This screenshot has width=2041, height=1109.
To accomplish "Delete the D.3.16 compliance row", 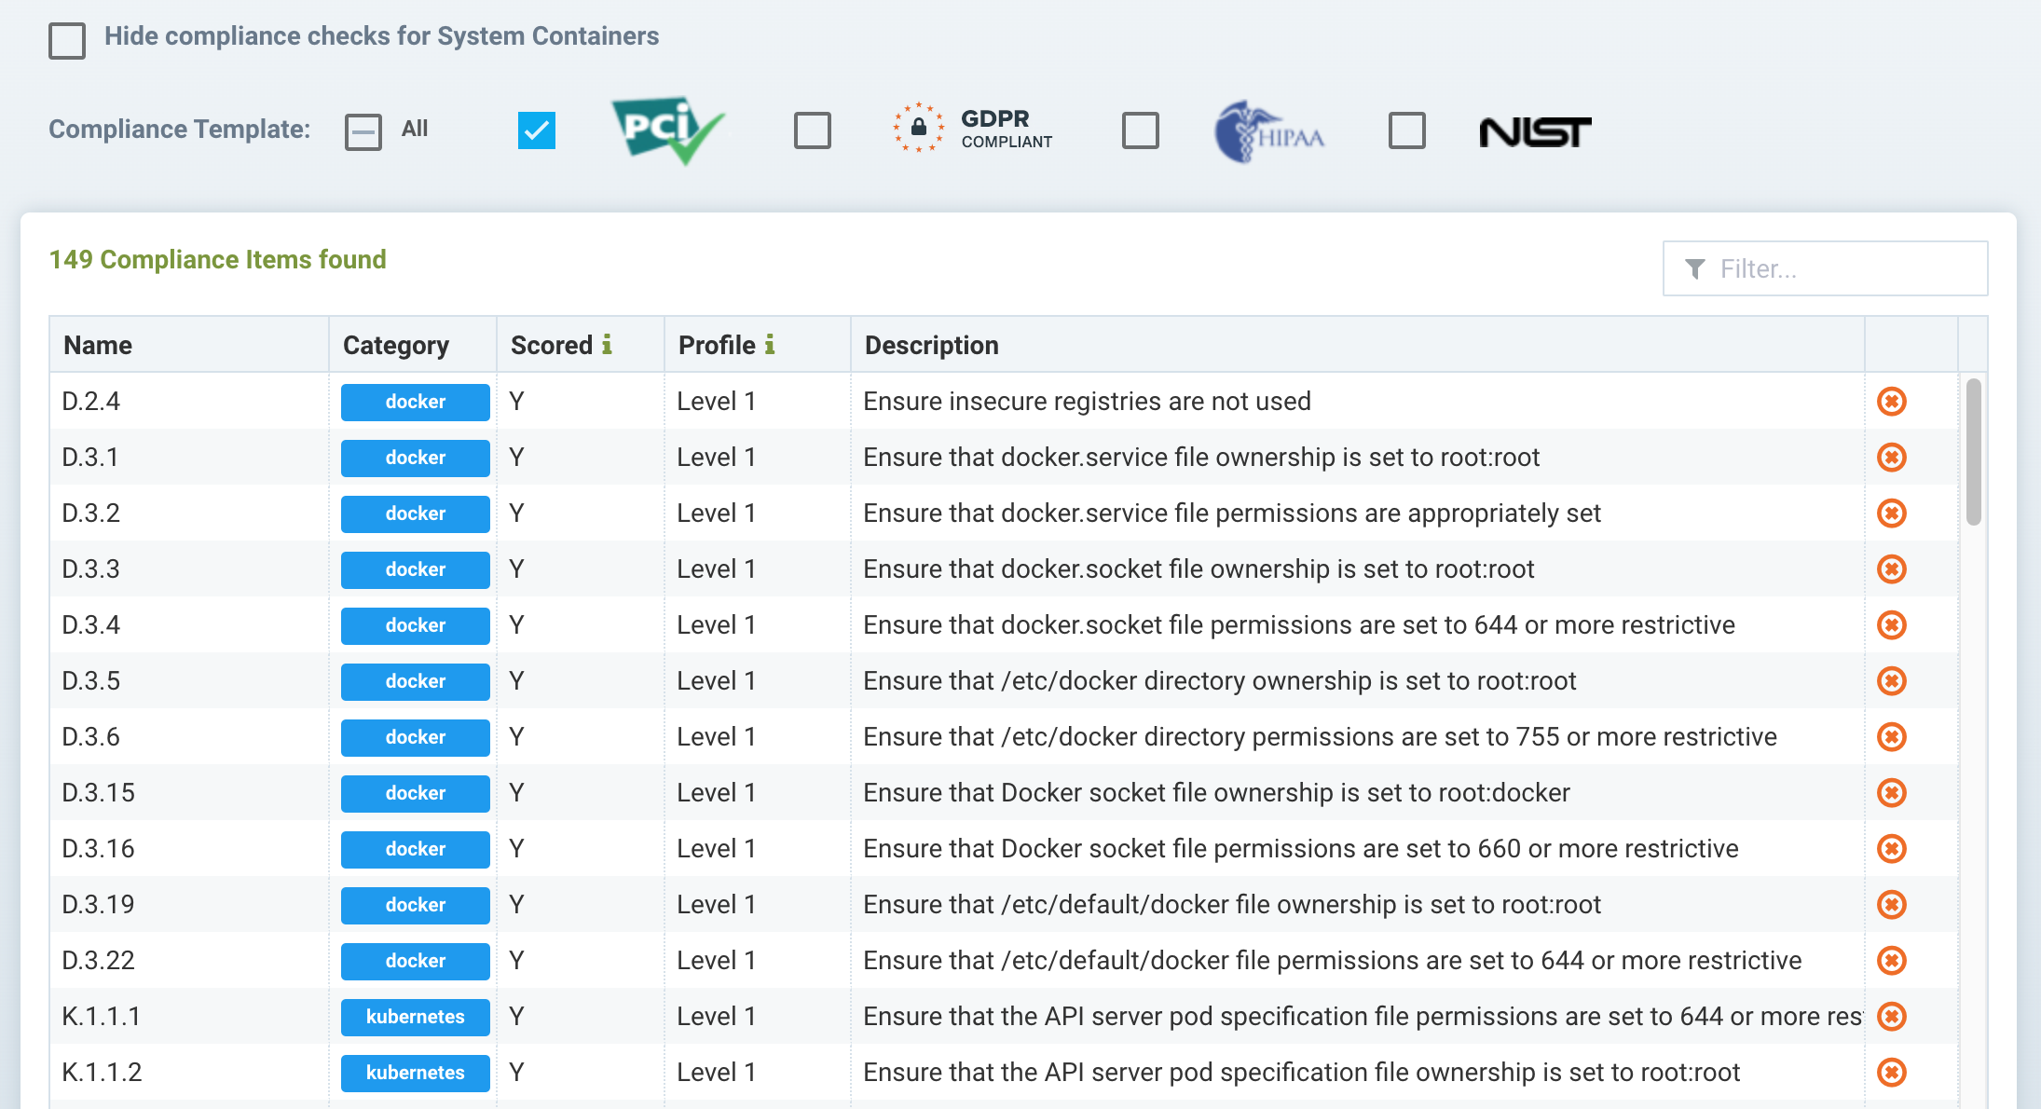I will pyautogui.click(x=1891, y=849).
